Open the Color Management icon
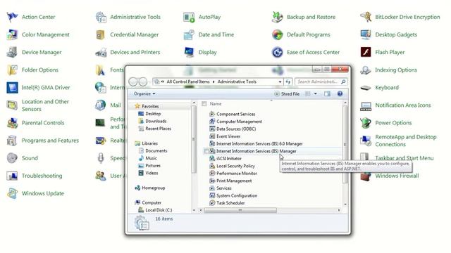 point(12,34)
